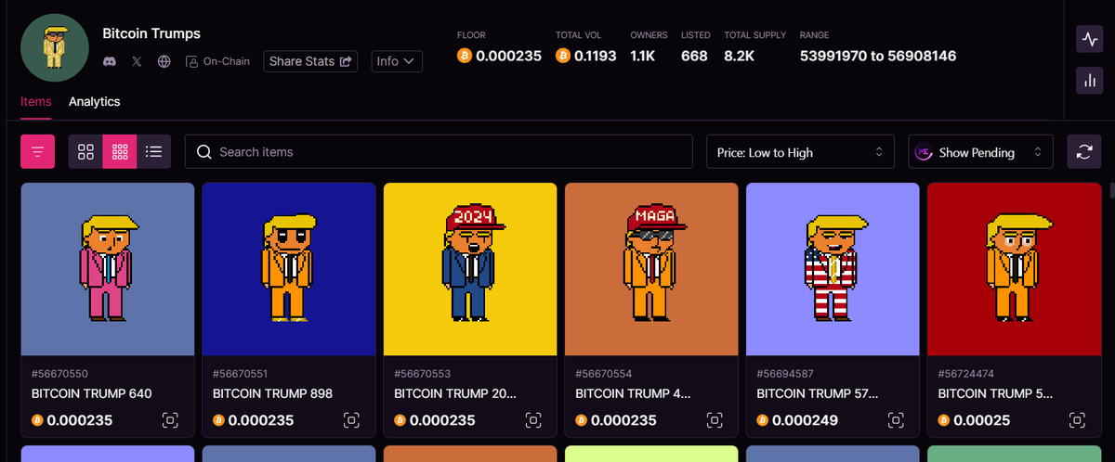The image size is (1115, 462).
Task: Open the MAGA hat Trump image
Action: tap(651, 269)
